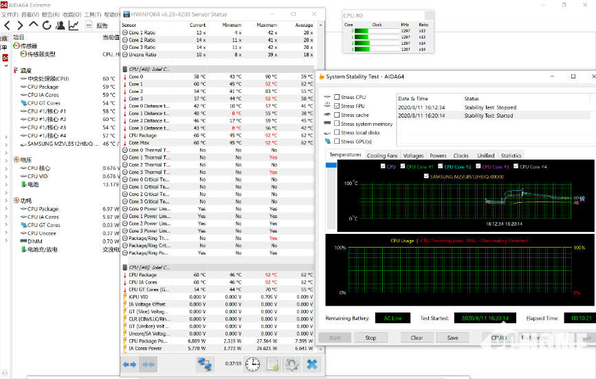Open 收藏(O) menu in AIDA64

(x=72, y=14)
